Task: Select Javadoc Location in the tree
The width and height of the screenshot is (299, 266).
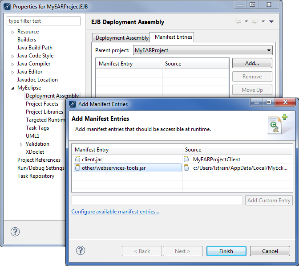Action: pos(37,80)
